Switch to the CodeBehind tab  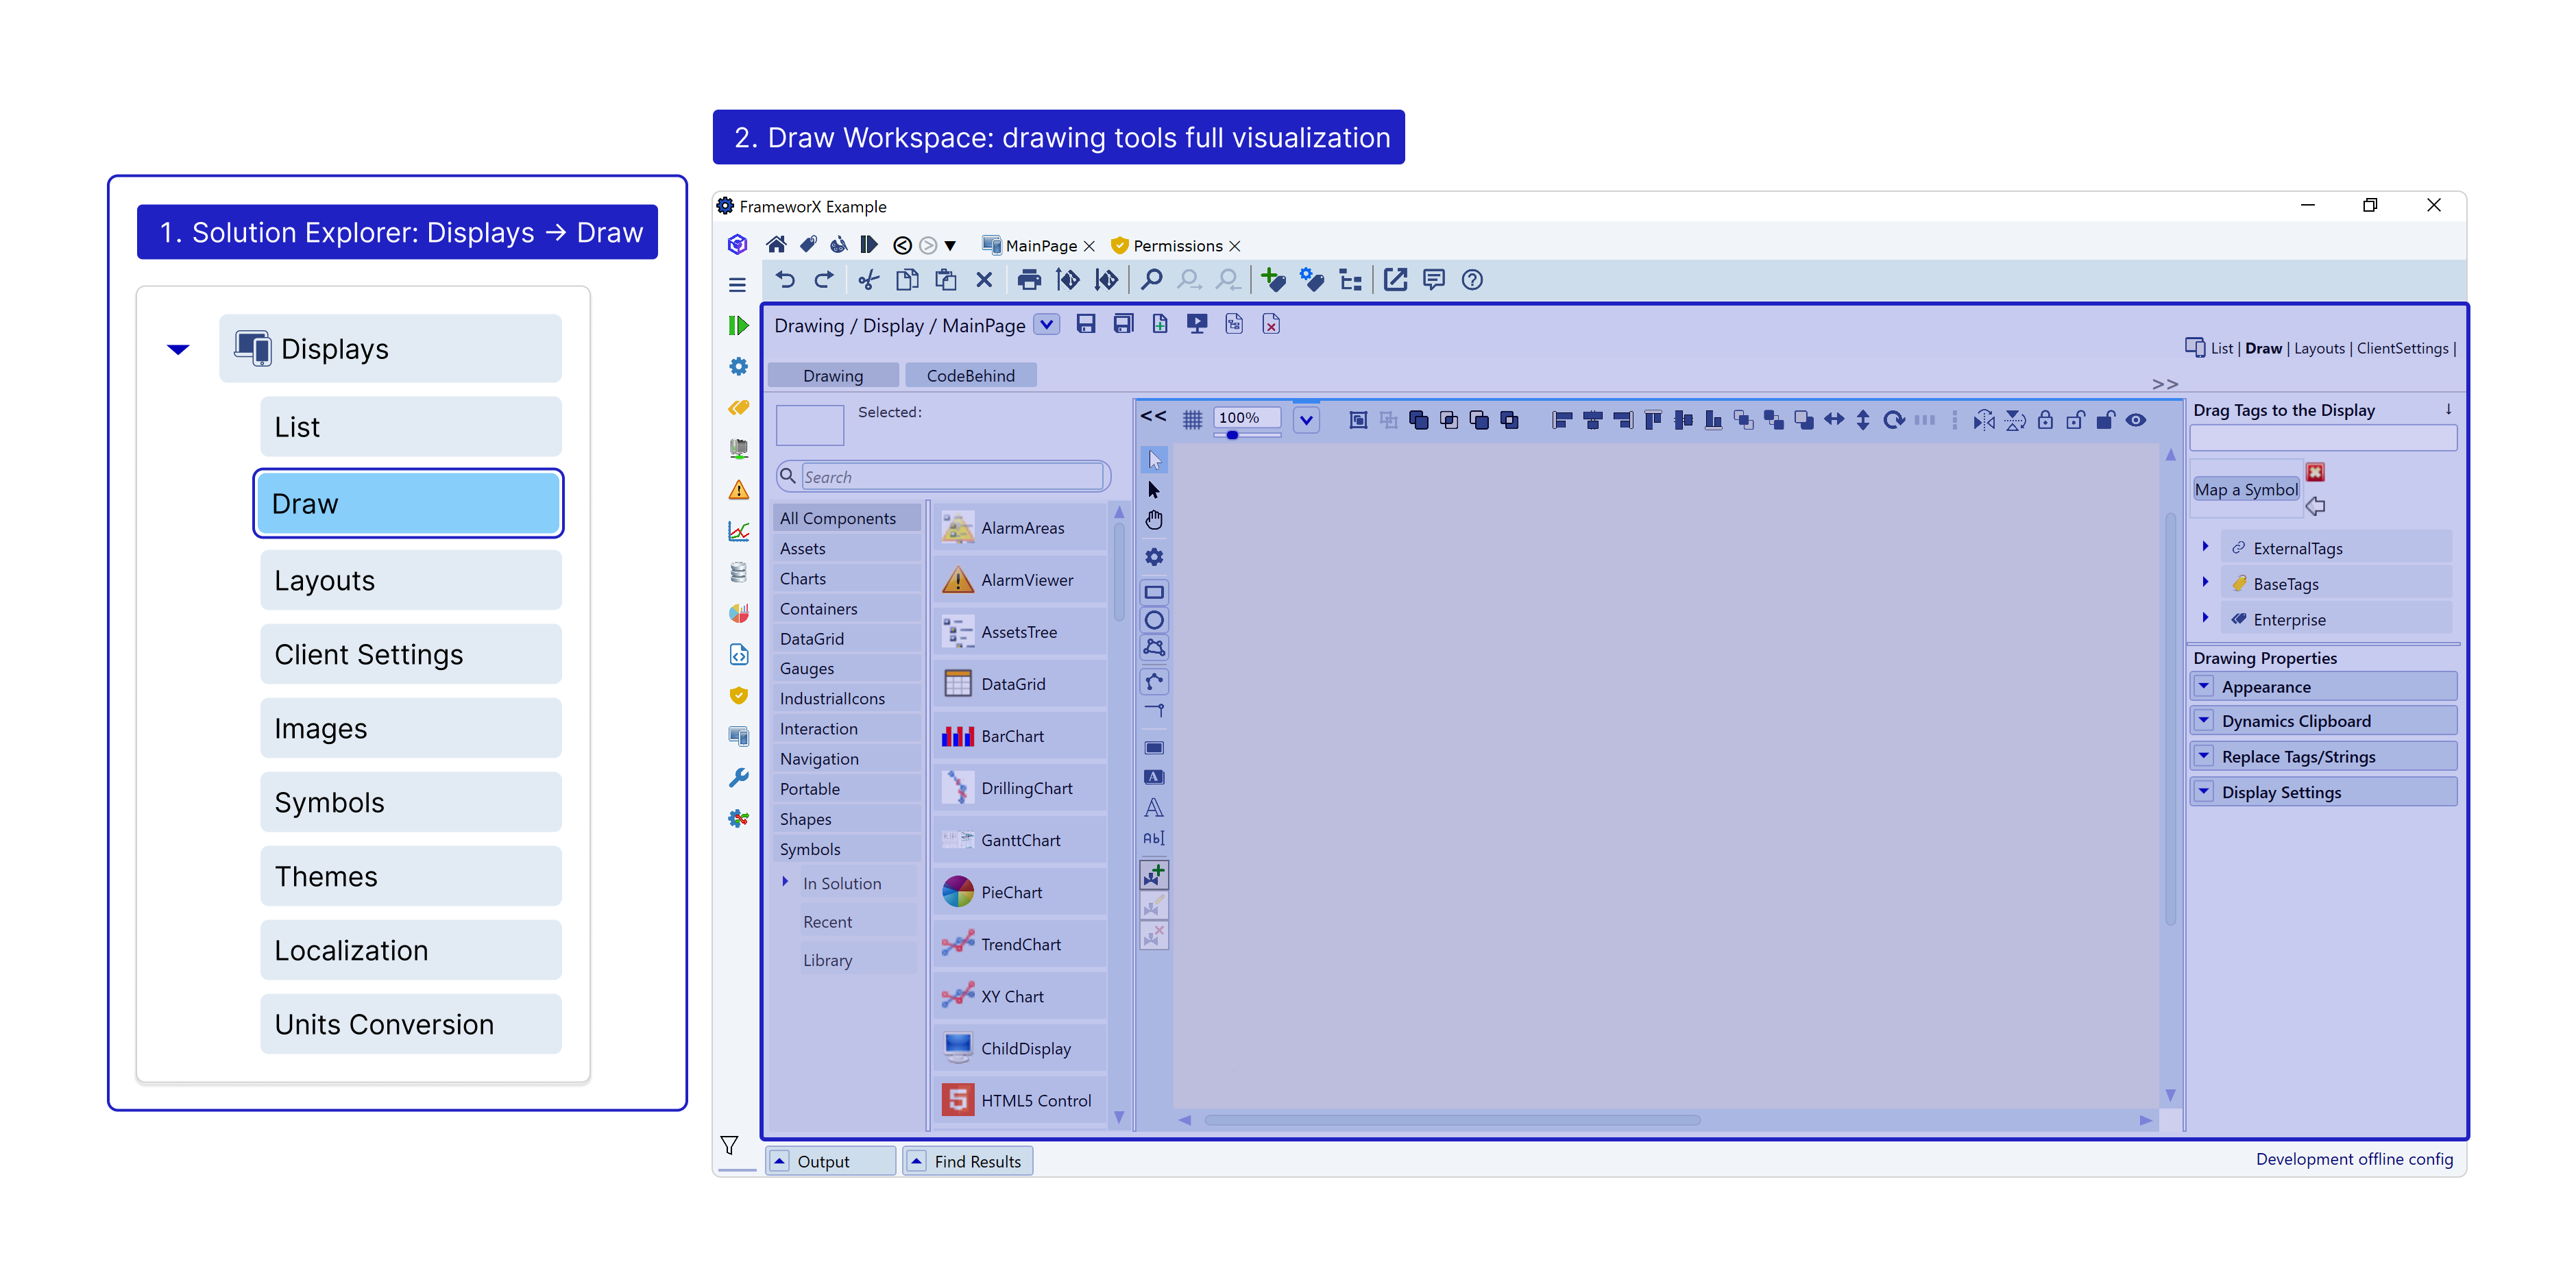(970, 375)
